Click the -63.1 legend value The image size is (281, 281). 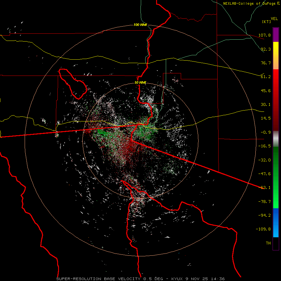click(x=264, y=188)
